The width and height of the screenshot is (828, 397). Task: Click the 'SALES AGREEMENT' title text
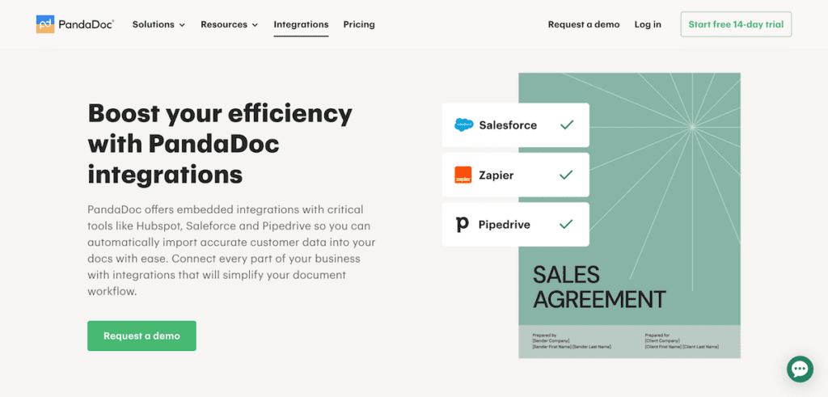coord(599,287)
